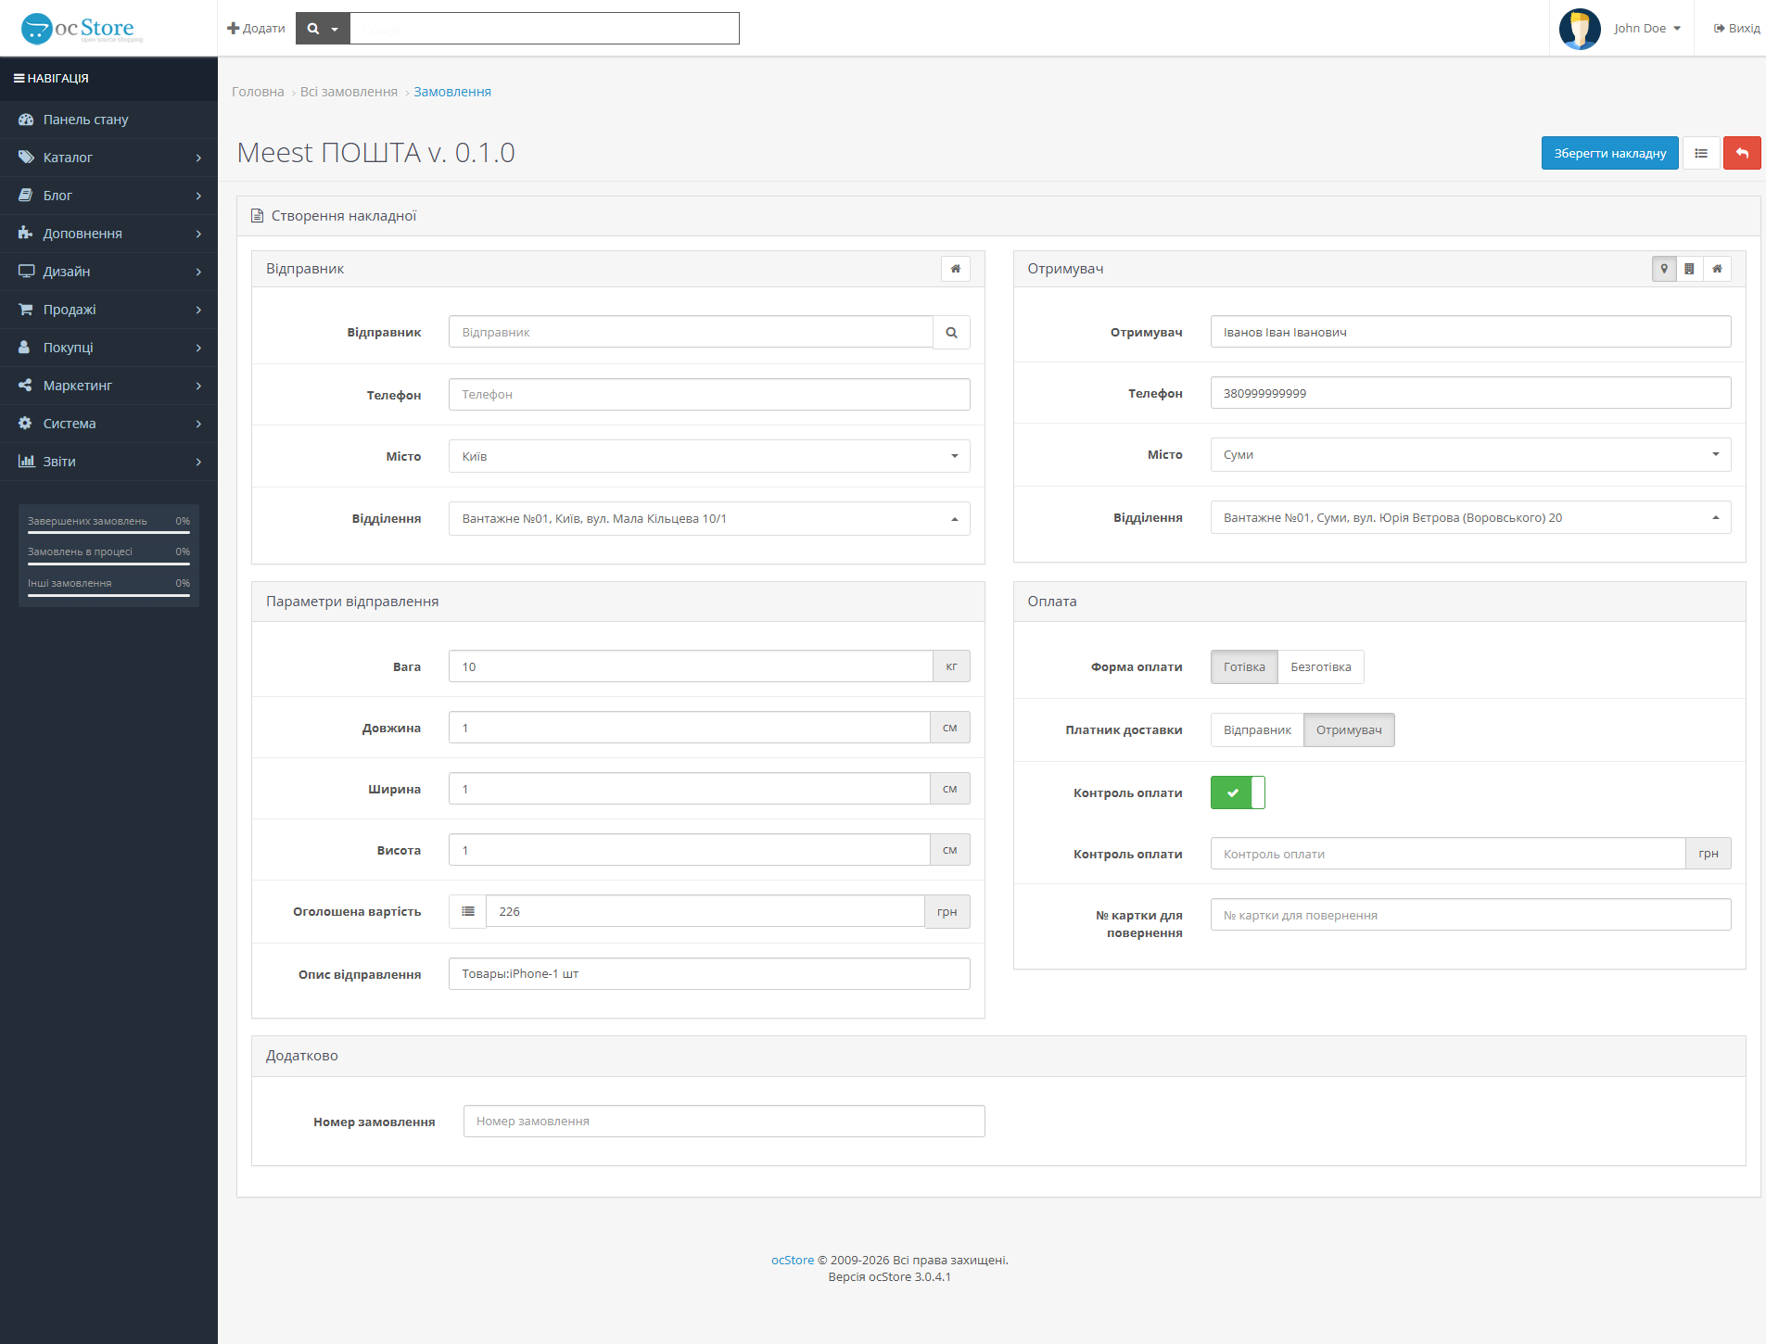
Task: Open Доповнення menu item
Action: 108,234
